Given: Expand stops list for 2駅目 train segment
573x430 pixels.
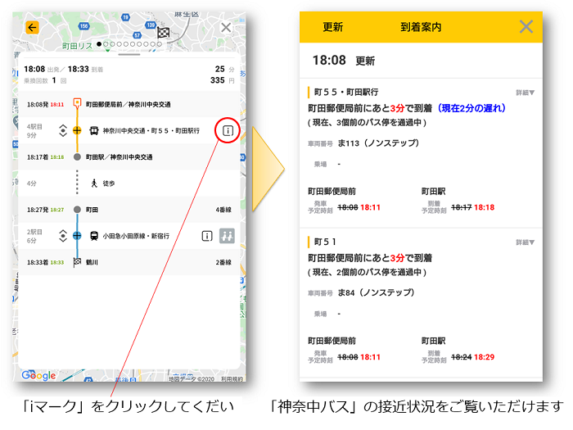Looking at the screenshot, I should click(x=63, y=236).
